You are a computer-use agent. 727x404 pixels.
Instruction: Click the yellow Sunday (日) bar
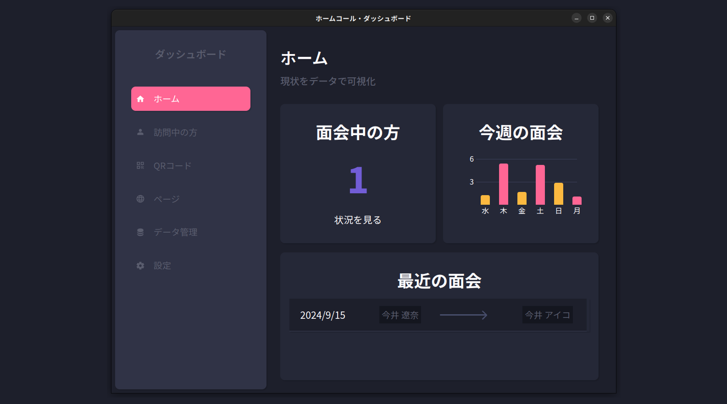(x=559, y=194)
